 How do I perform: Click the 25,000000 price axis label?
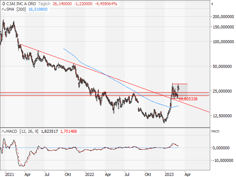pos(222,91)
